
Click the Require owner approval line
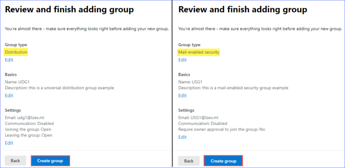[x=221, y=129]
